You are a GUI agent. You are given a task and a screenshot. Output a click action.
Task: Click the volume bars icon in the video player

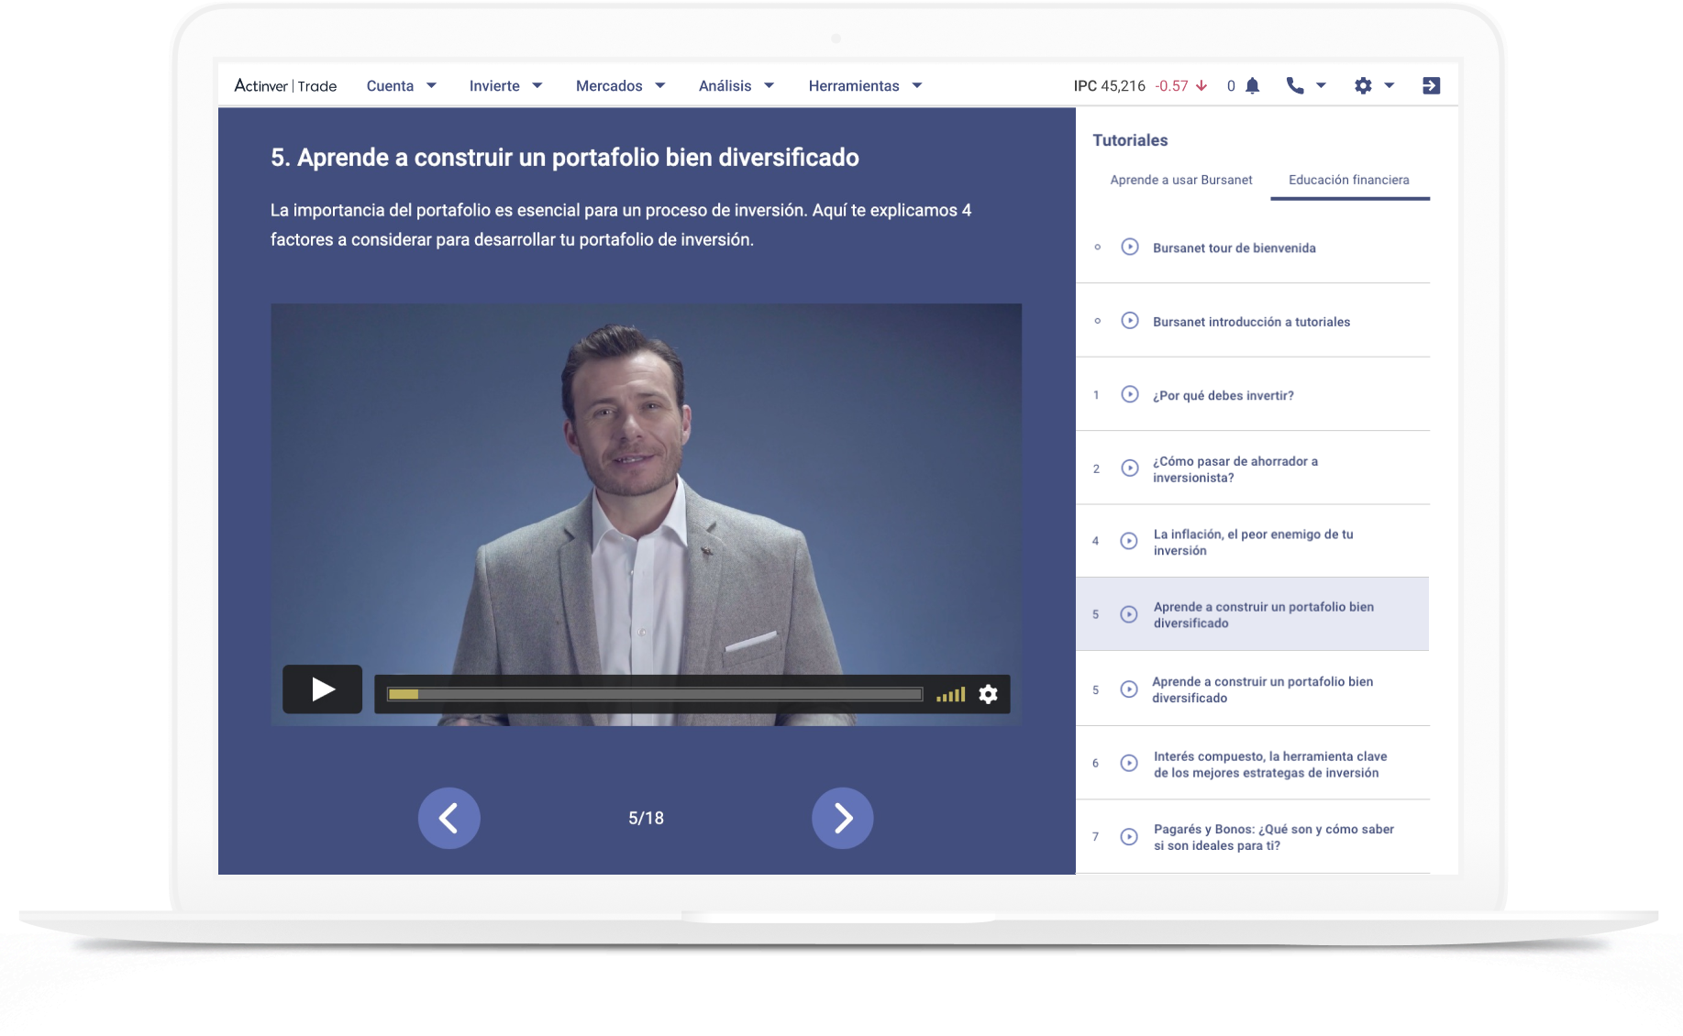click(950, 694)
